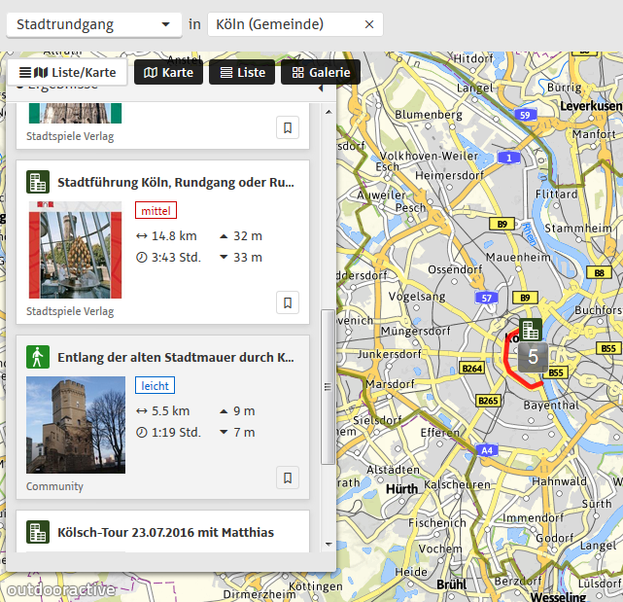This screenshot has height=602, width=623.
Task: Click the outdooractive logo on the map
Action: coord(61,590)
